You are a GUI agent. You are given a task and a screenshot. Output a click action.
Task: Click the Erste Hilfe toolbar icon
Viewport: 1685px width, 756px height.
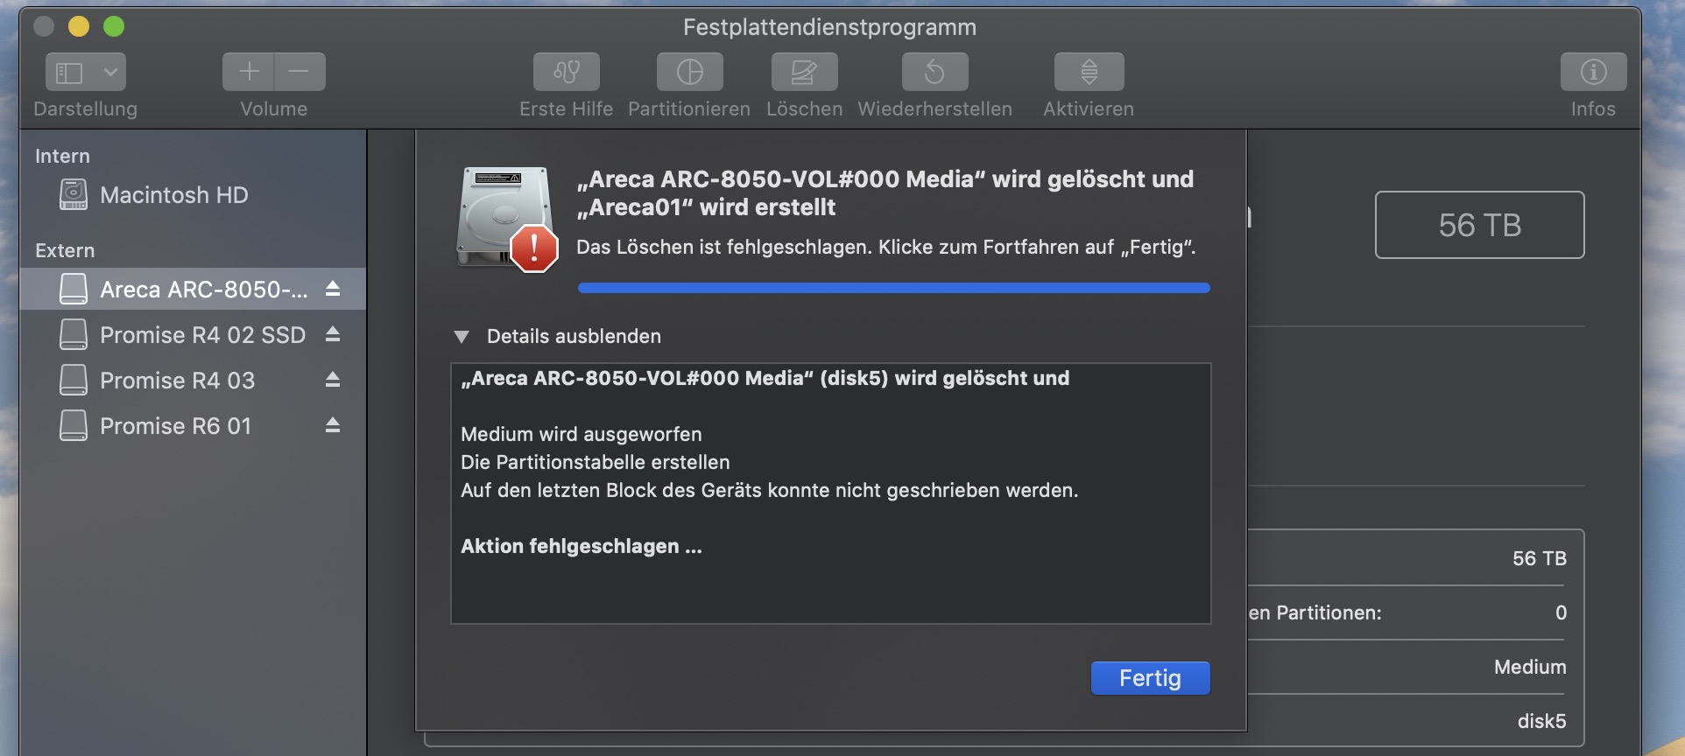pyautogui.click(x=567, y=72)
